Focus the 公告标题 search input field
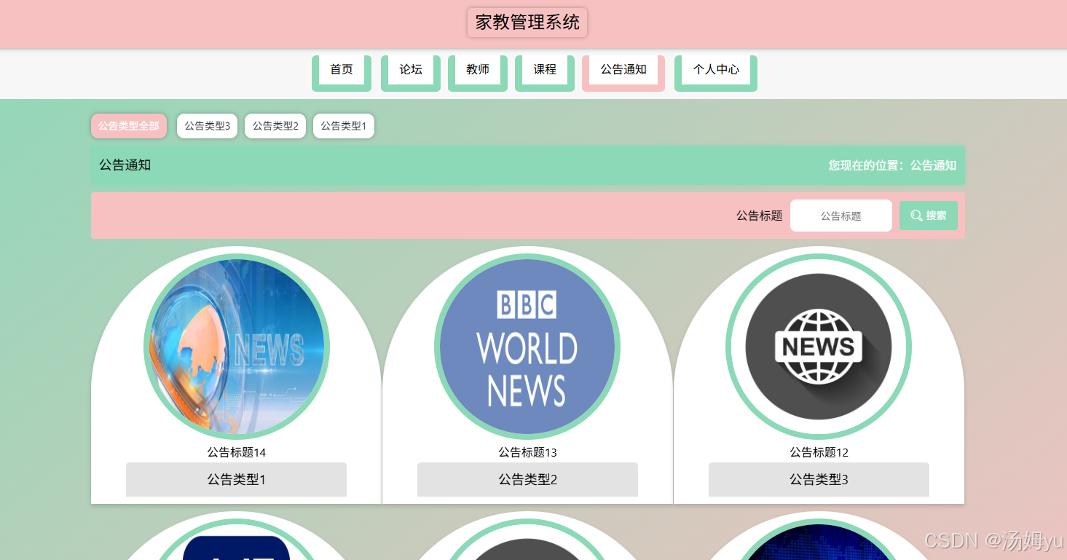The height and width of the screenshot is (560, 1067). pyautogui.click(x=841, y=216)
